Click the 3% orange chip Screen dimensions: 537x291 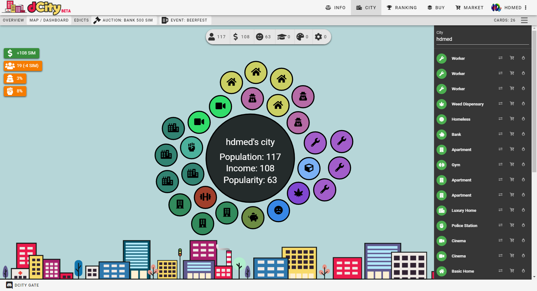pyautogui.click(x=15, y=79)
